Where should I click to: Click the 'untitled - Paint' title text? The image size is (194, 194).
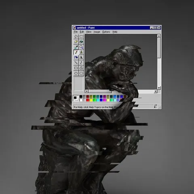click(x=86, y=28)
